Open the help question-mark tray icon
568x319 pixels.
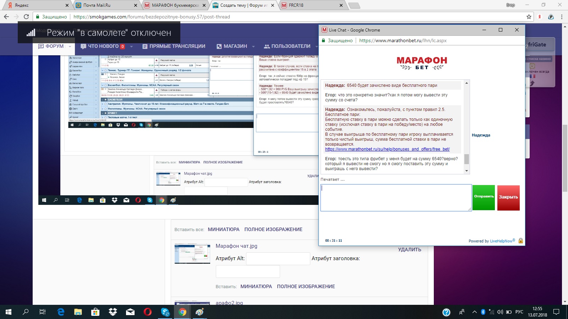coord(446,312)
